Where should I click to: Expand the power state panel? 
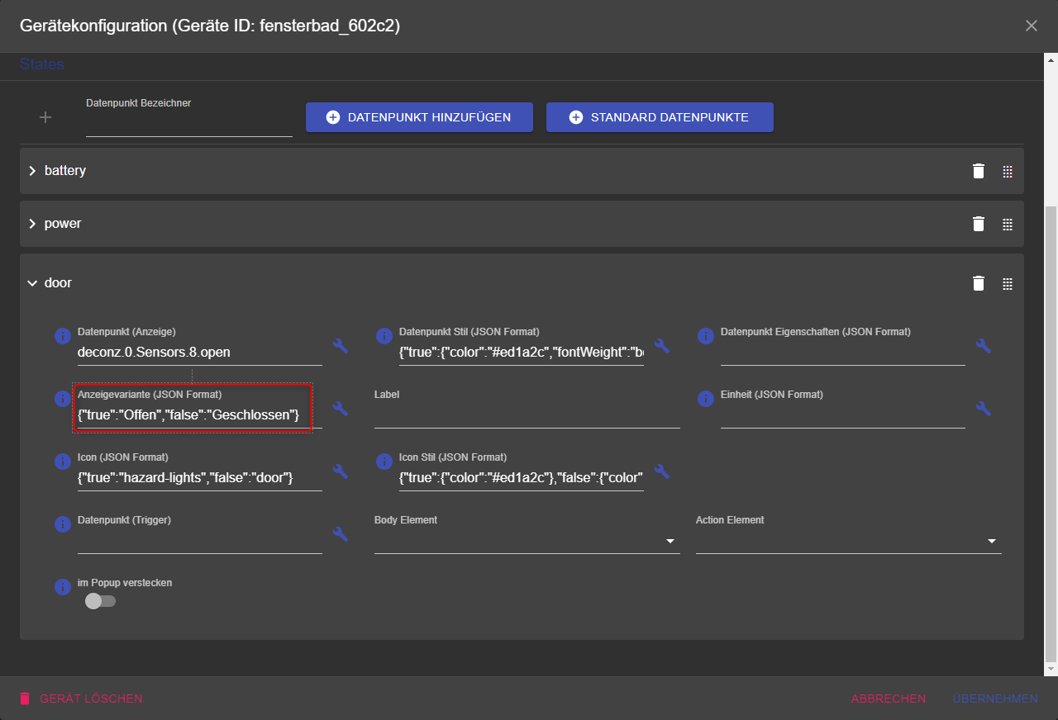[x=32, y=224]
